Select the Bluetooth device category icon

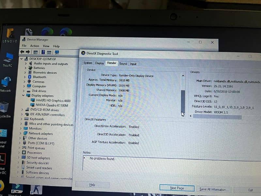tap(30, 77)
